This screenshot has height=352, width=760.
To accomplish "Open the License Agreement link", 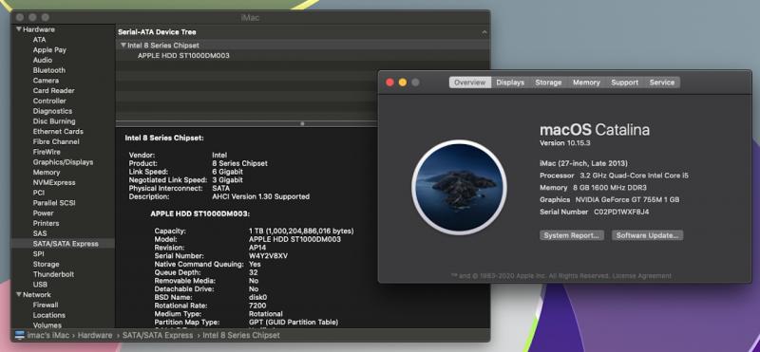I will click(x=642, y=276).
